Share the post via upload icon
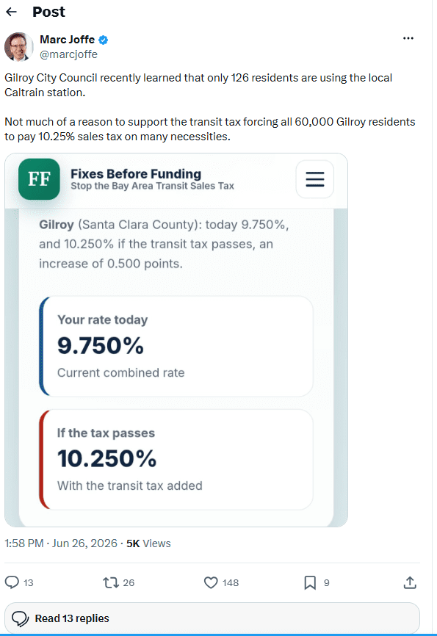The height and width of the screenshot is (636, 437). 410,582
